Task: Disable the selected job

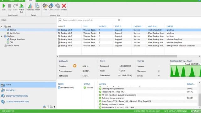Action: pos(57,7)
